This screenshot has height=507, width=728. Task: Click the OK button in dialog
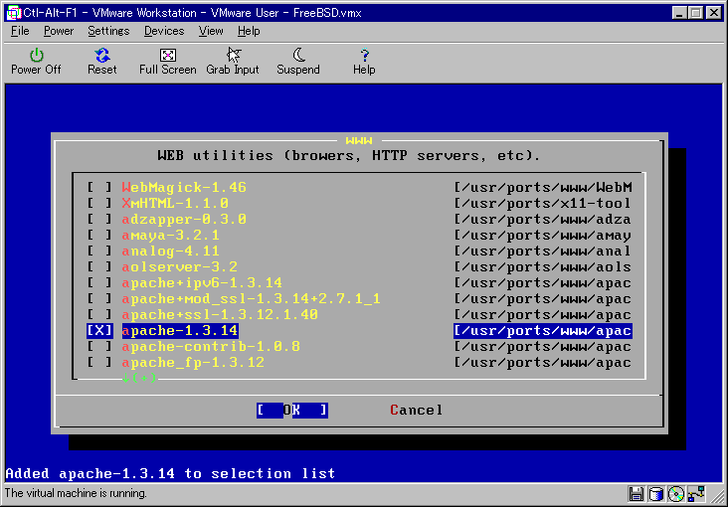292,410
